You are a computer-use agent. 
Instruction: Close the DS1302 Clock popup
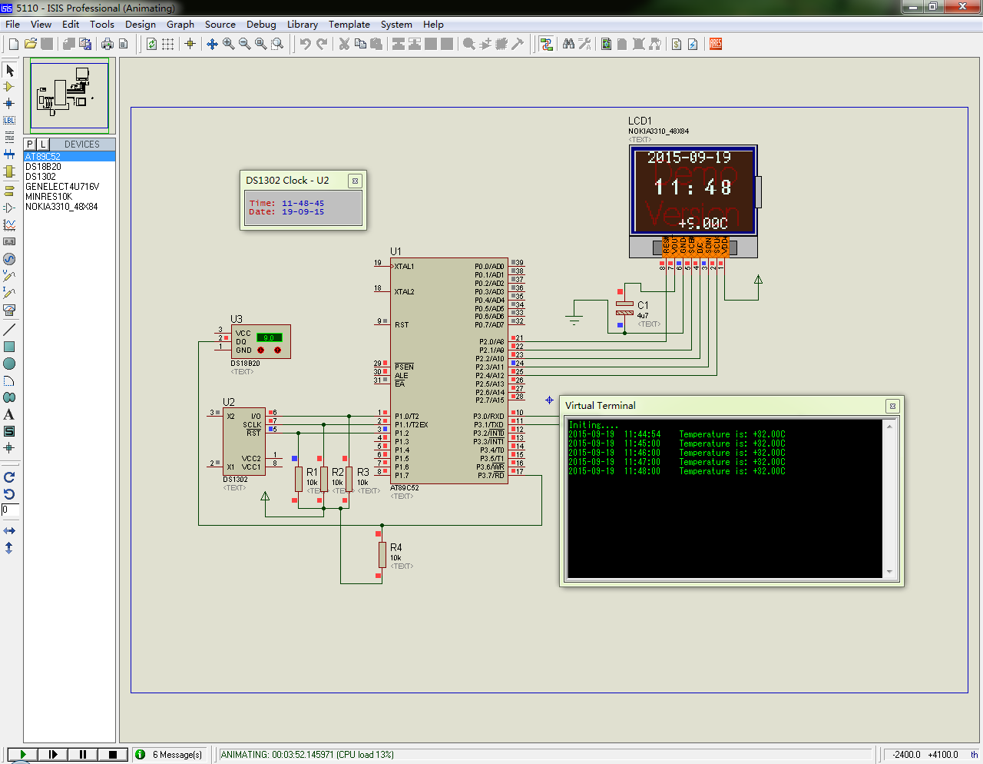355,181
